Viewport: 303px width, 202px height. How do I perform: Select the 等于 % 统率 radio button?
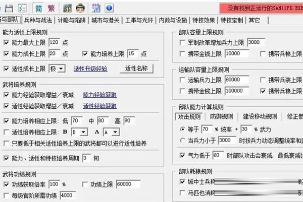[x=182, y=129]
